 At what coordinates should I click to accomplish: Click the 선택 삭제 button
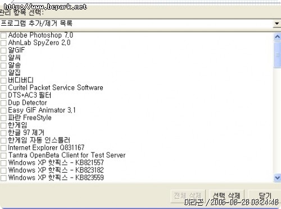click(226, 196)
